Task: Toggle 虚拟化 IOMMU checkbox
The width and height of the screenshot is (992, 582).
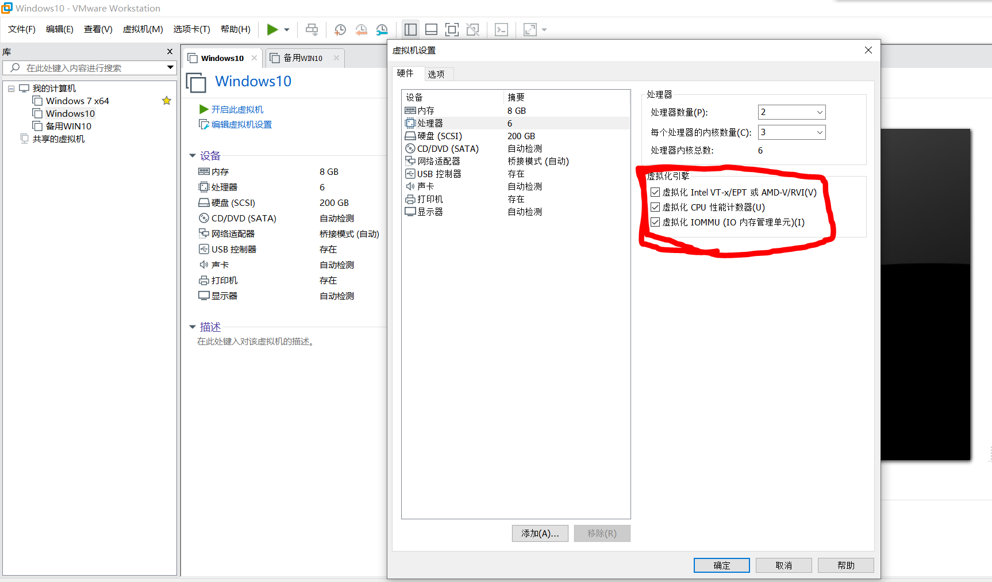Action: 655,222
